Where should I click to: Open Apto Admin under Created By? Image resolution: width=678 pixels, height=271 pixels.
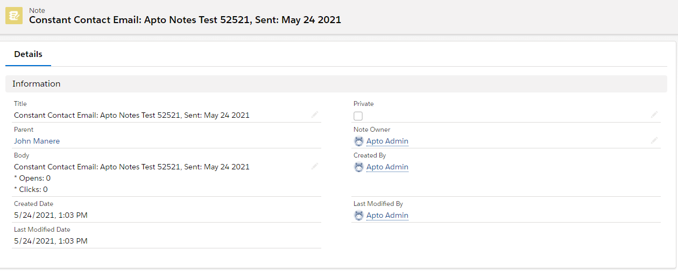[387, 167]
